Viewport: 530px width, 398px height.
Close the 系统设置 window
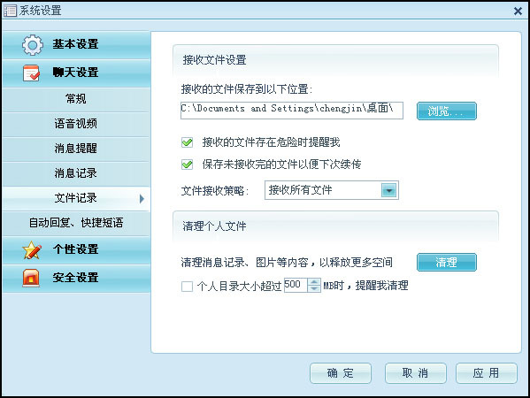518,11
